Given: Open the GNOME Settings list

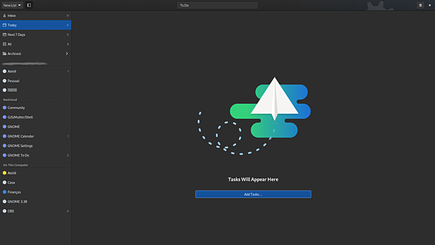Looking at the screenshot, I should pos(20,145).
